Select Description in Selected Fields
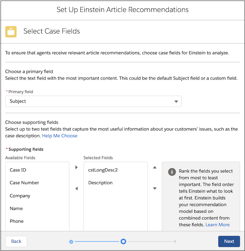 (x=115, y=183)
